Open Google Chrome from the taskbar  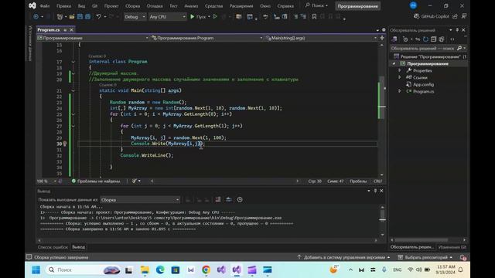click(x=206, y=270)
